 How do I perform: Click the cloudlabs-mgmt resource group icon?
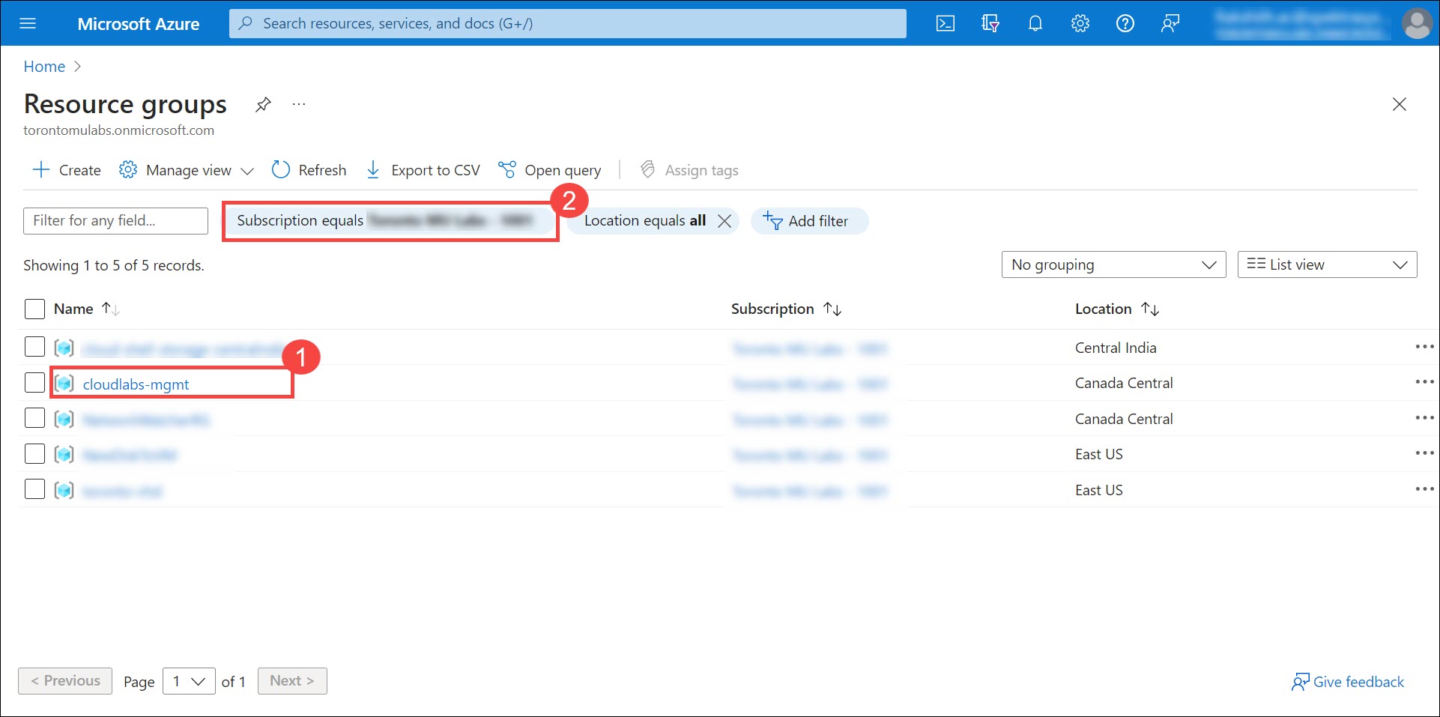(64, 383)
